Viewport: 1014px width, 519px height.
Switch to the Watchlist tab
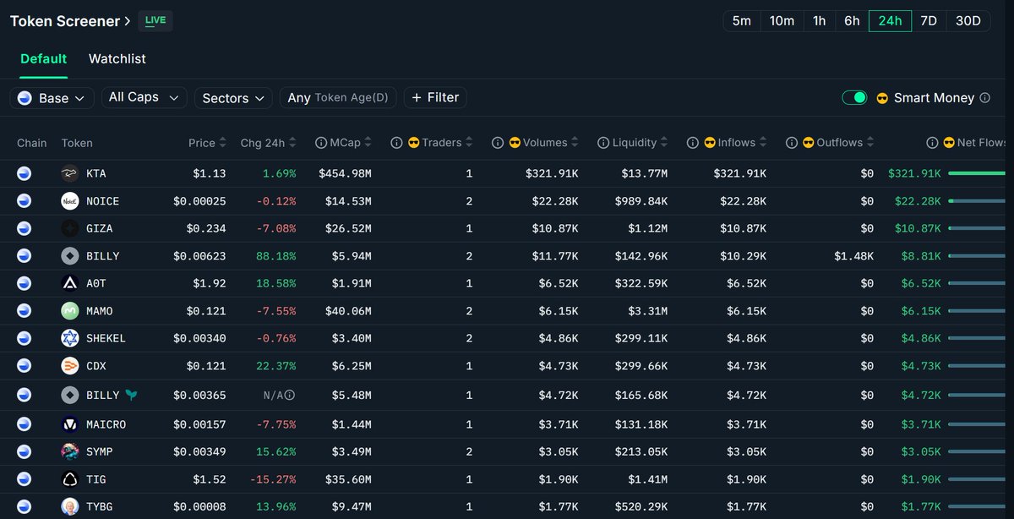(x=117, y=58)
